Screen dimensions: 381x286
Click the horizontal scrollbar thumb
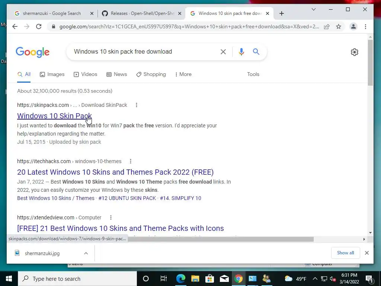tap(221, 239)
